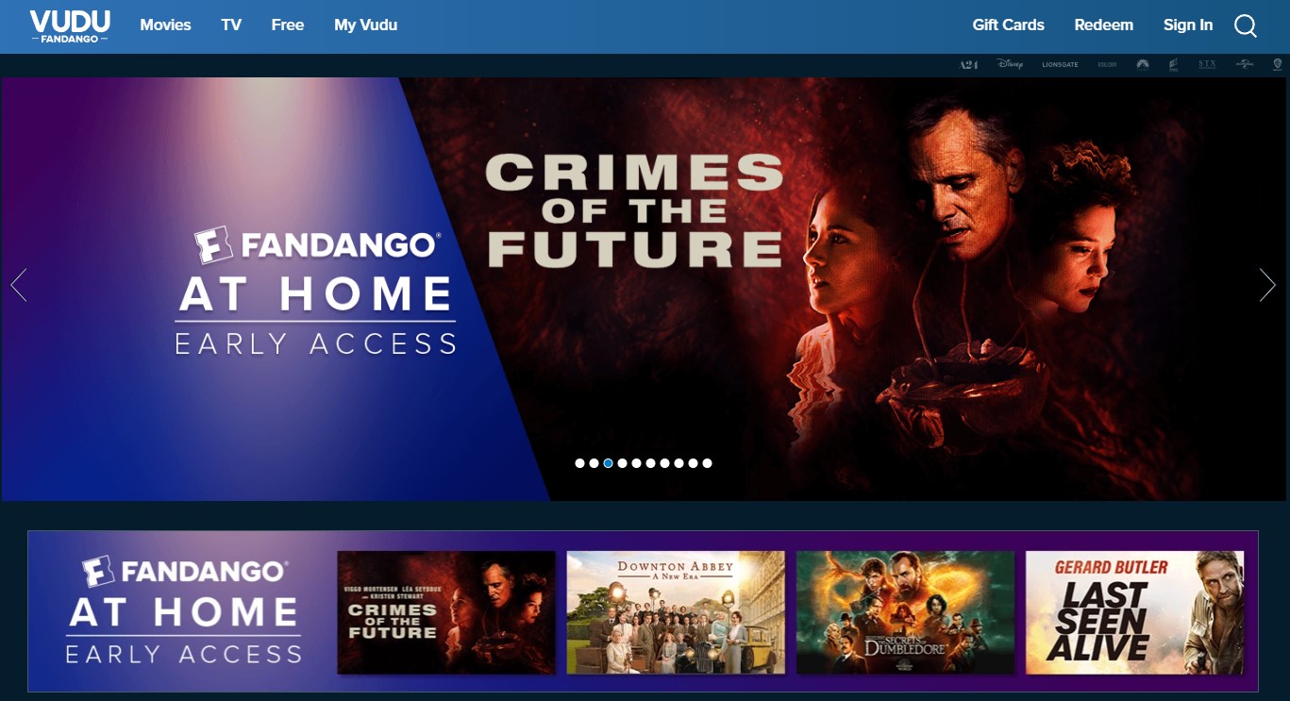Open the A24 studio logo
1290x701 pixels.
[x=968, y=65]
